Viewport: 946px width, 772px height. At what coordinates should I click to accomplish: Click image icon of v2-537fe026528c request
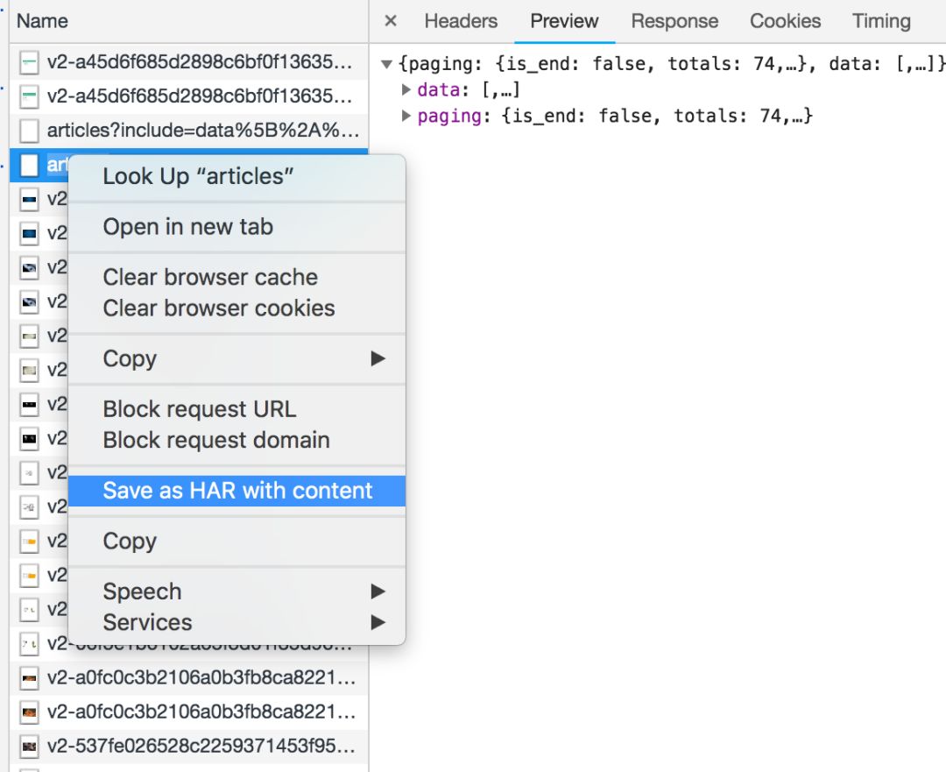[x=30, y=747]
